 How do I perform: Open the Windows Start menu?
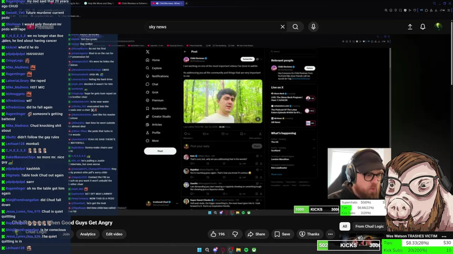[x=199, y=250]
